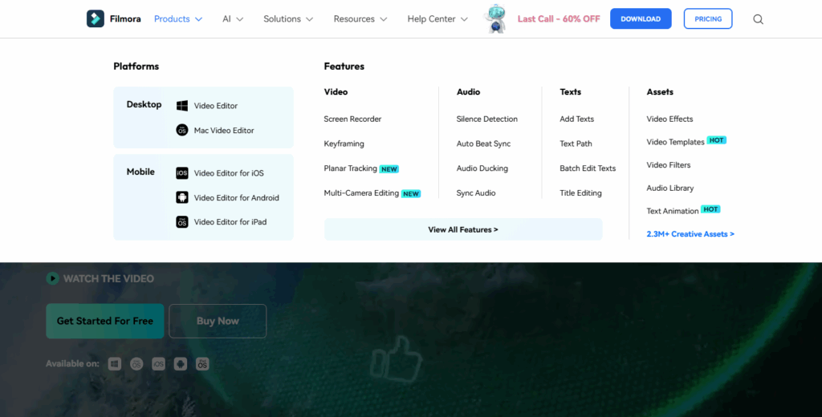This screenshot has height=417, width=822.
Task: Click the blue DOWNLOAD button
Action: click(641, 19)
